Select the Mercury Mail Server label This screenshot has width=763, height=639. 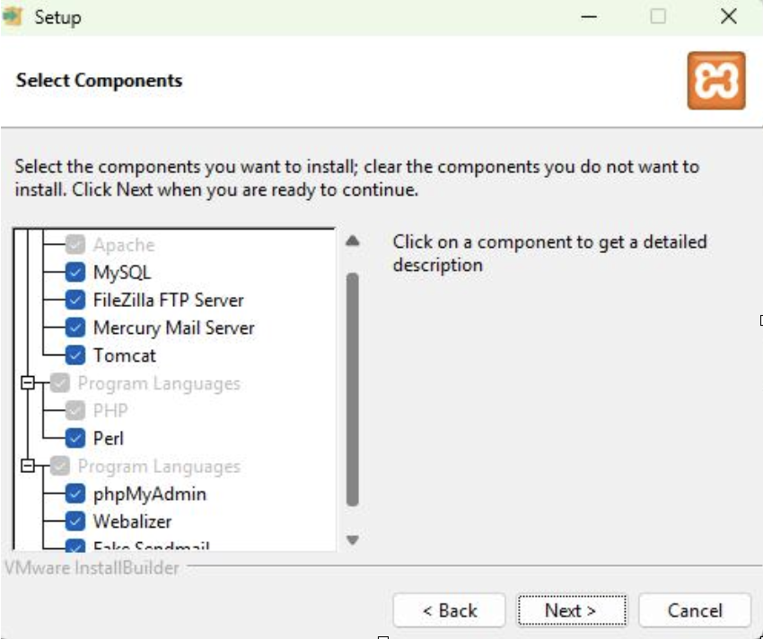(173, 328)
